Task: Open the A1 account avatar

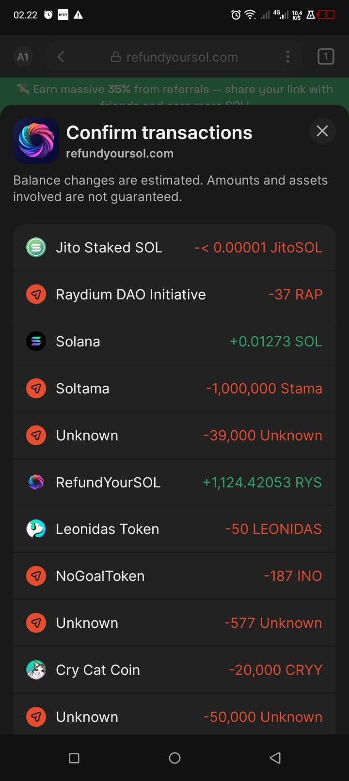Action: (x=23, y=57)
